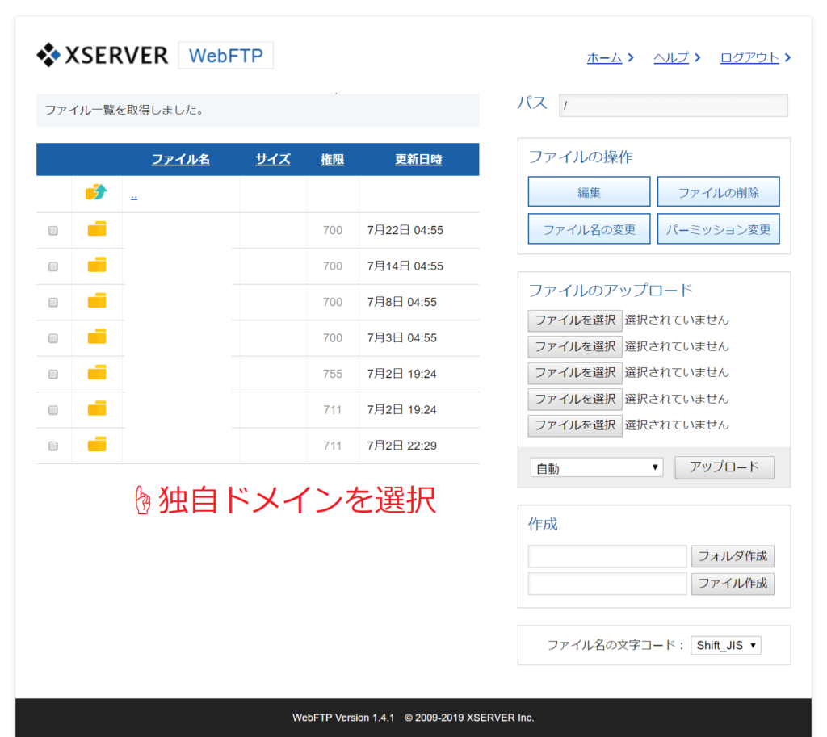Click the status message ファイル一覧を取得しました。
This screenshot has height=737, width=827.
pyautogui.click(x=124, y=110)
